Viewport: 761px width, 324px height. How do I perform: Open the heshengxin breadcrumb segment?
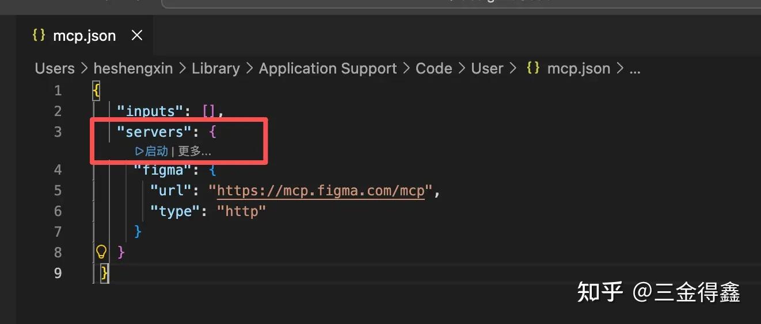133,68
